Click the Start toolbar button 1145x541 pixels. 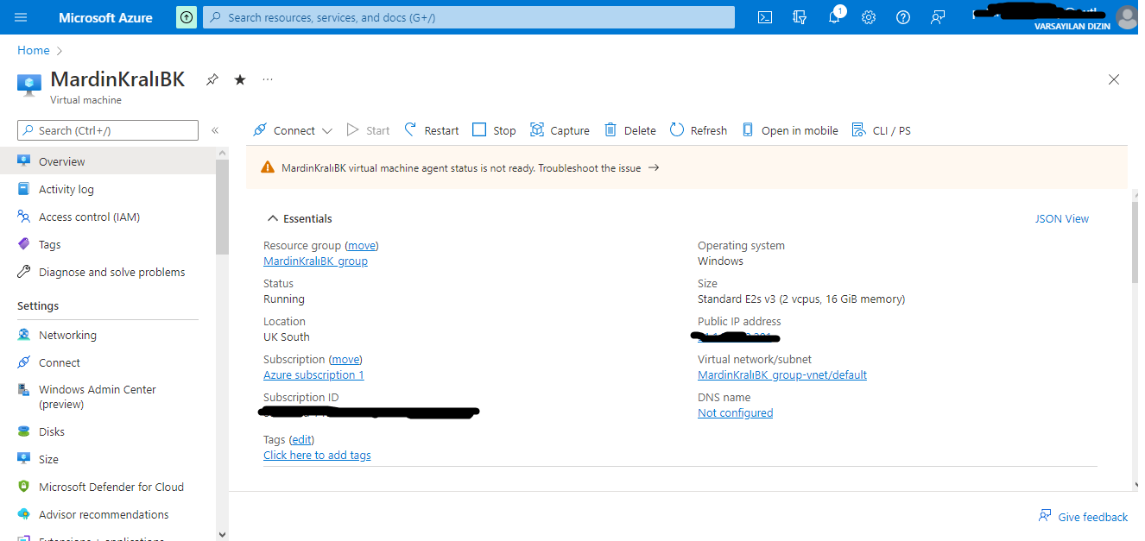368,130
